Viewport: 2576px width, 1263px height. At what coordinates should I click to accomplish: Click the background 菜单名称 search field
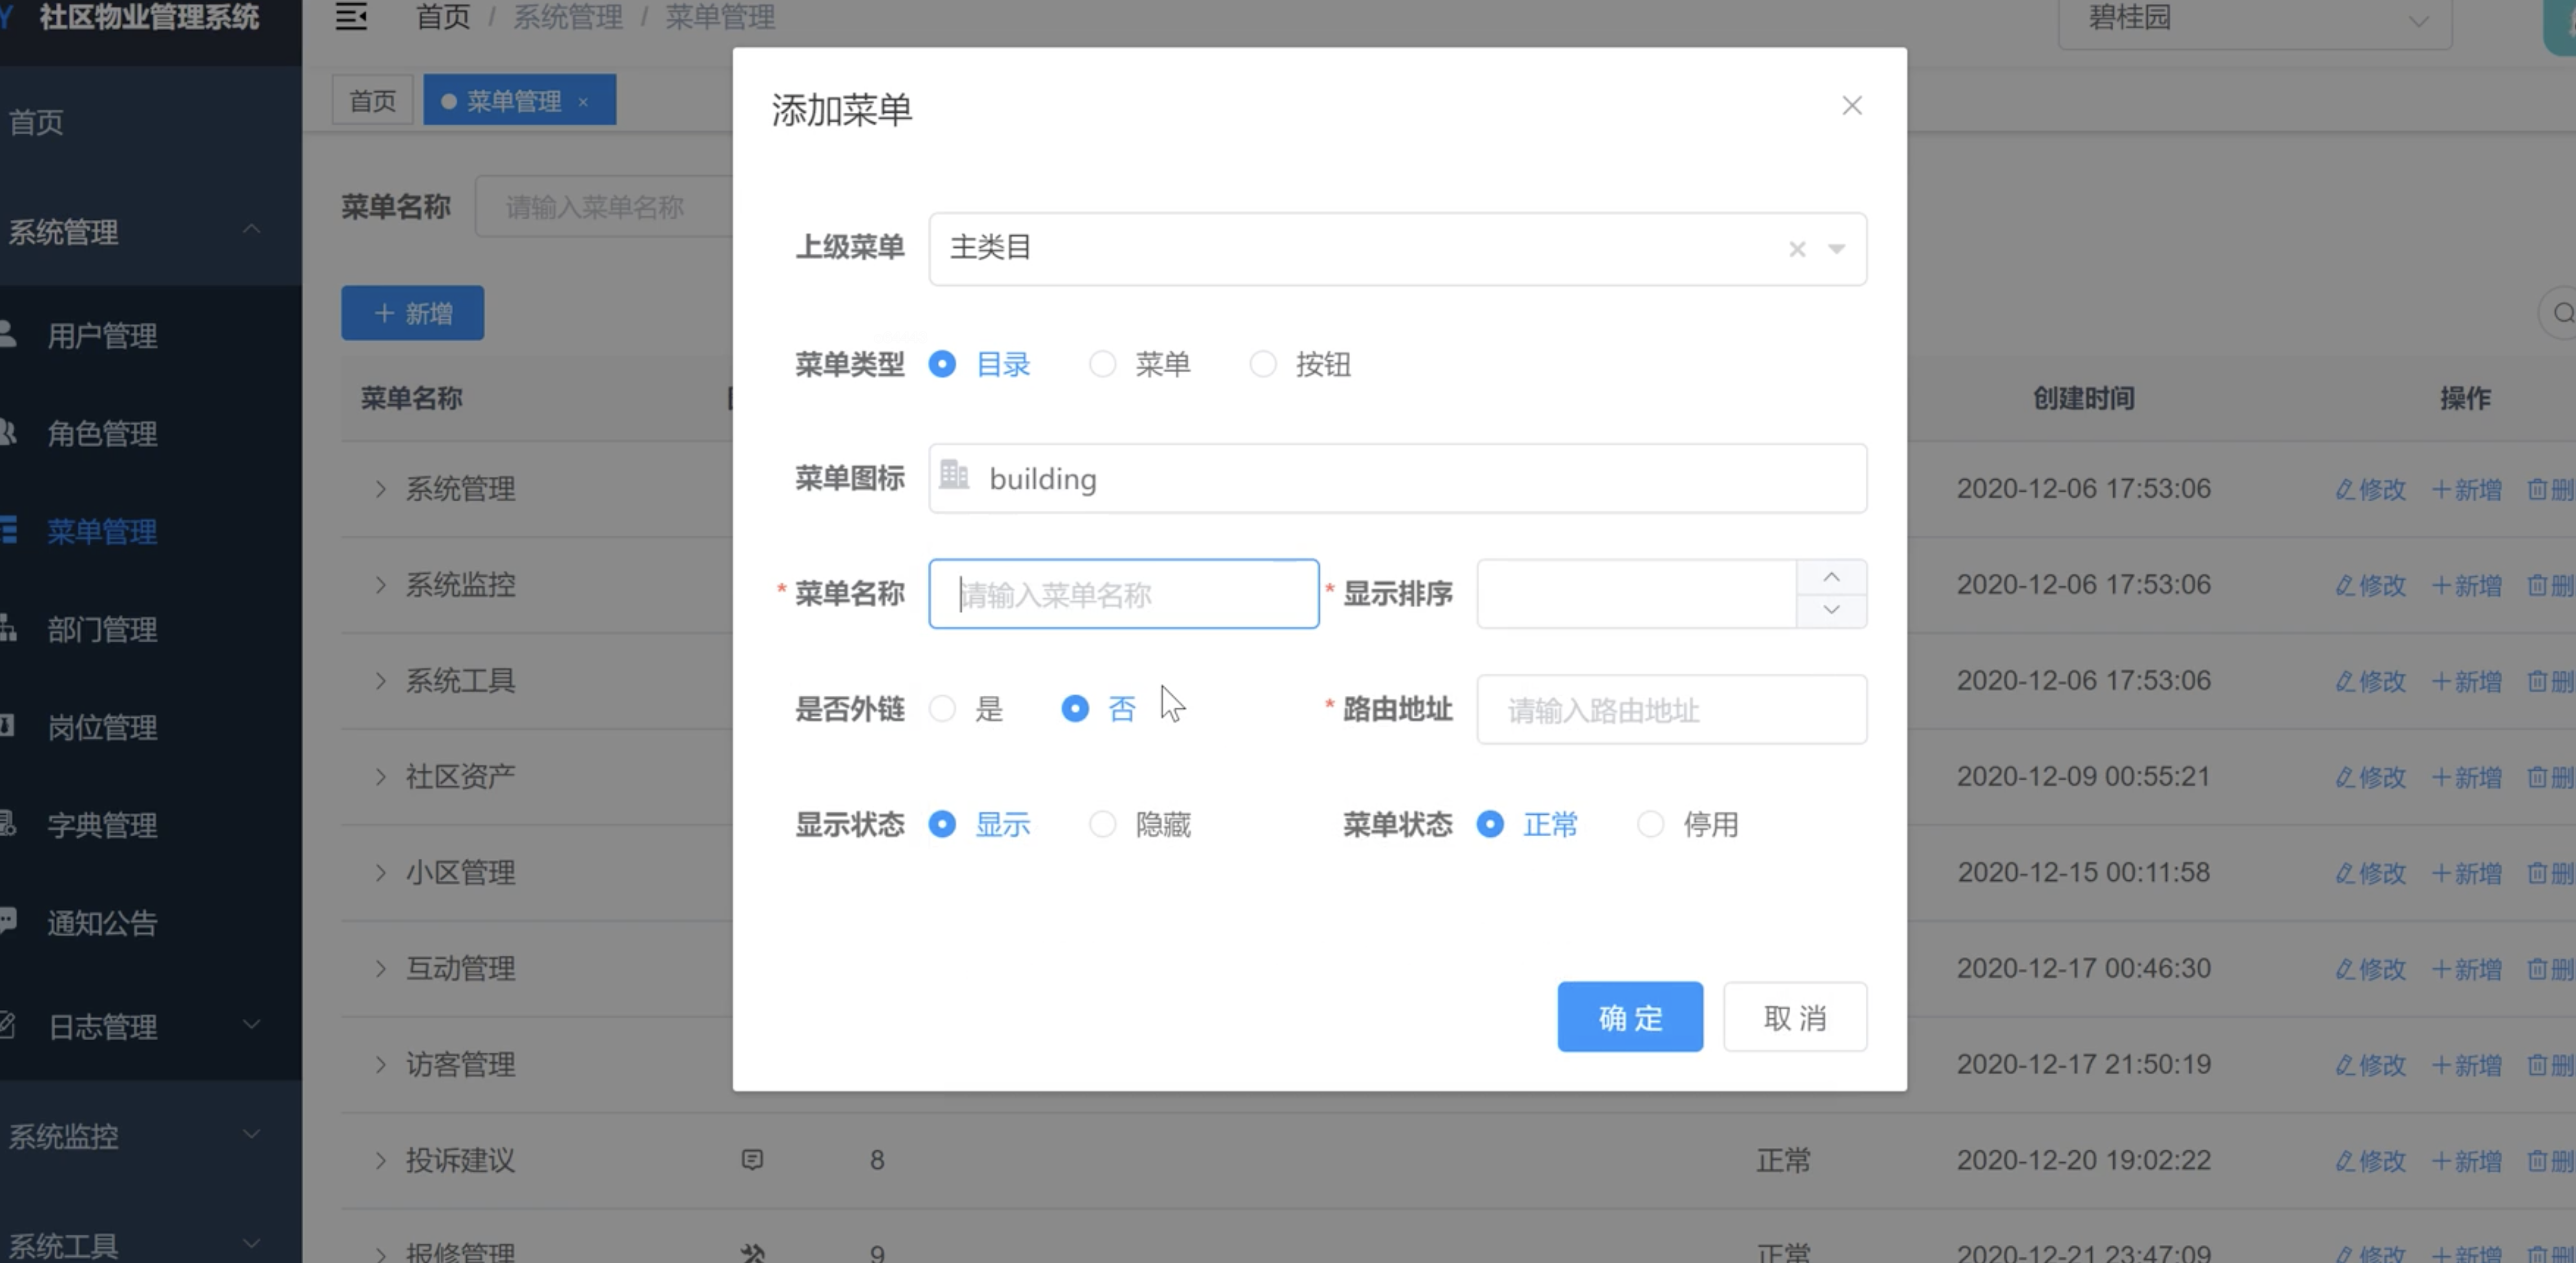[605, 207]
